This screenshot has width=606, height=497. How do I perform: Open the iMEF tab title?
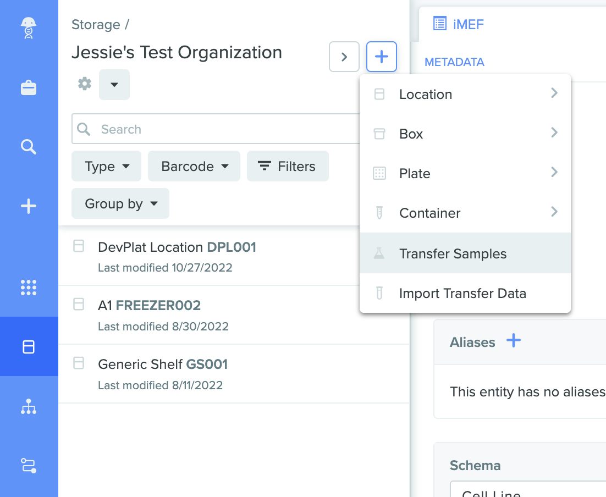[x=468, y=24]
